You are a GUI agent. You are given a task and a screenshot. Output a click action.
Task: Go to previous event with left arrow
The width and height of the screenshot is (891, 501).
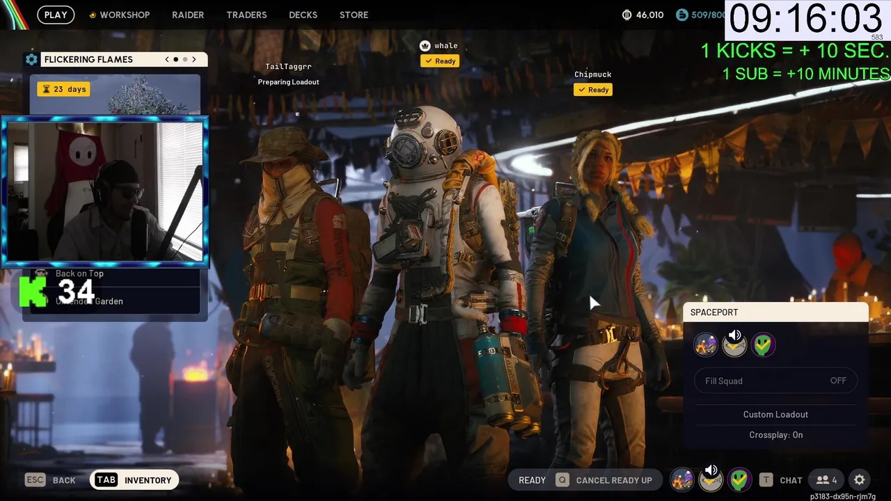[x=167, y=59]
